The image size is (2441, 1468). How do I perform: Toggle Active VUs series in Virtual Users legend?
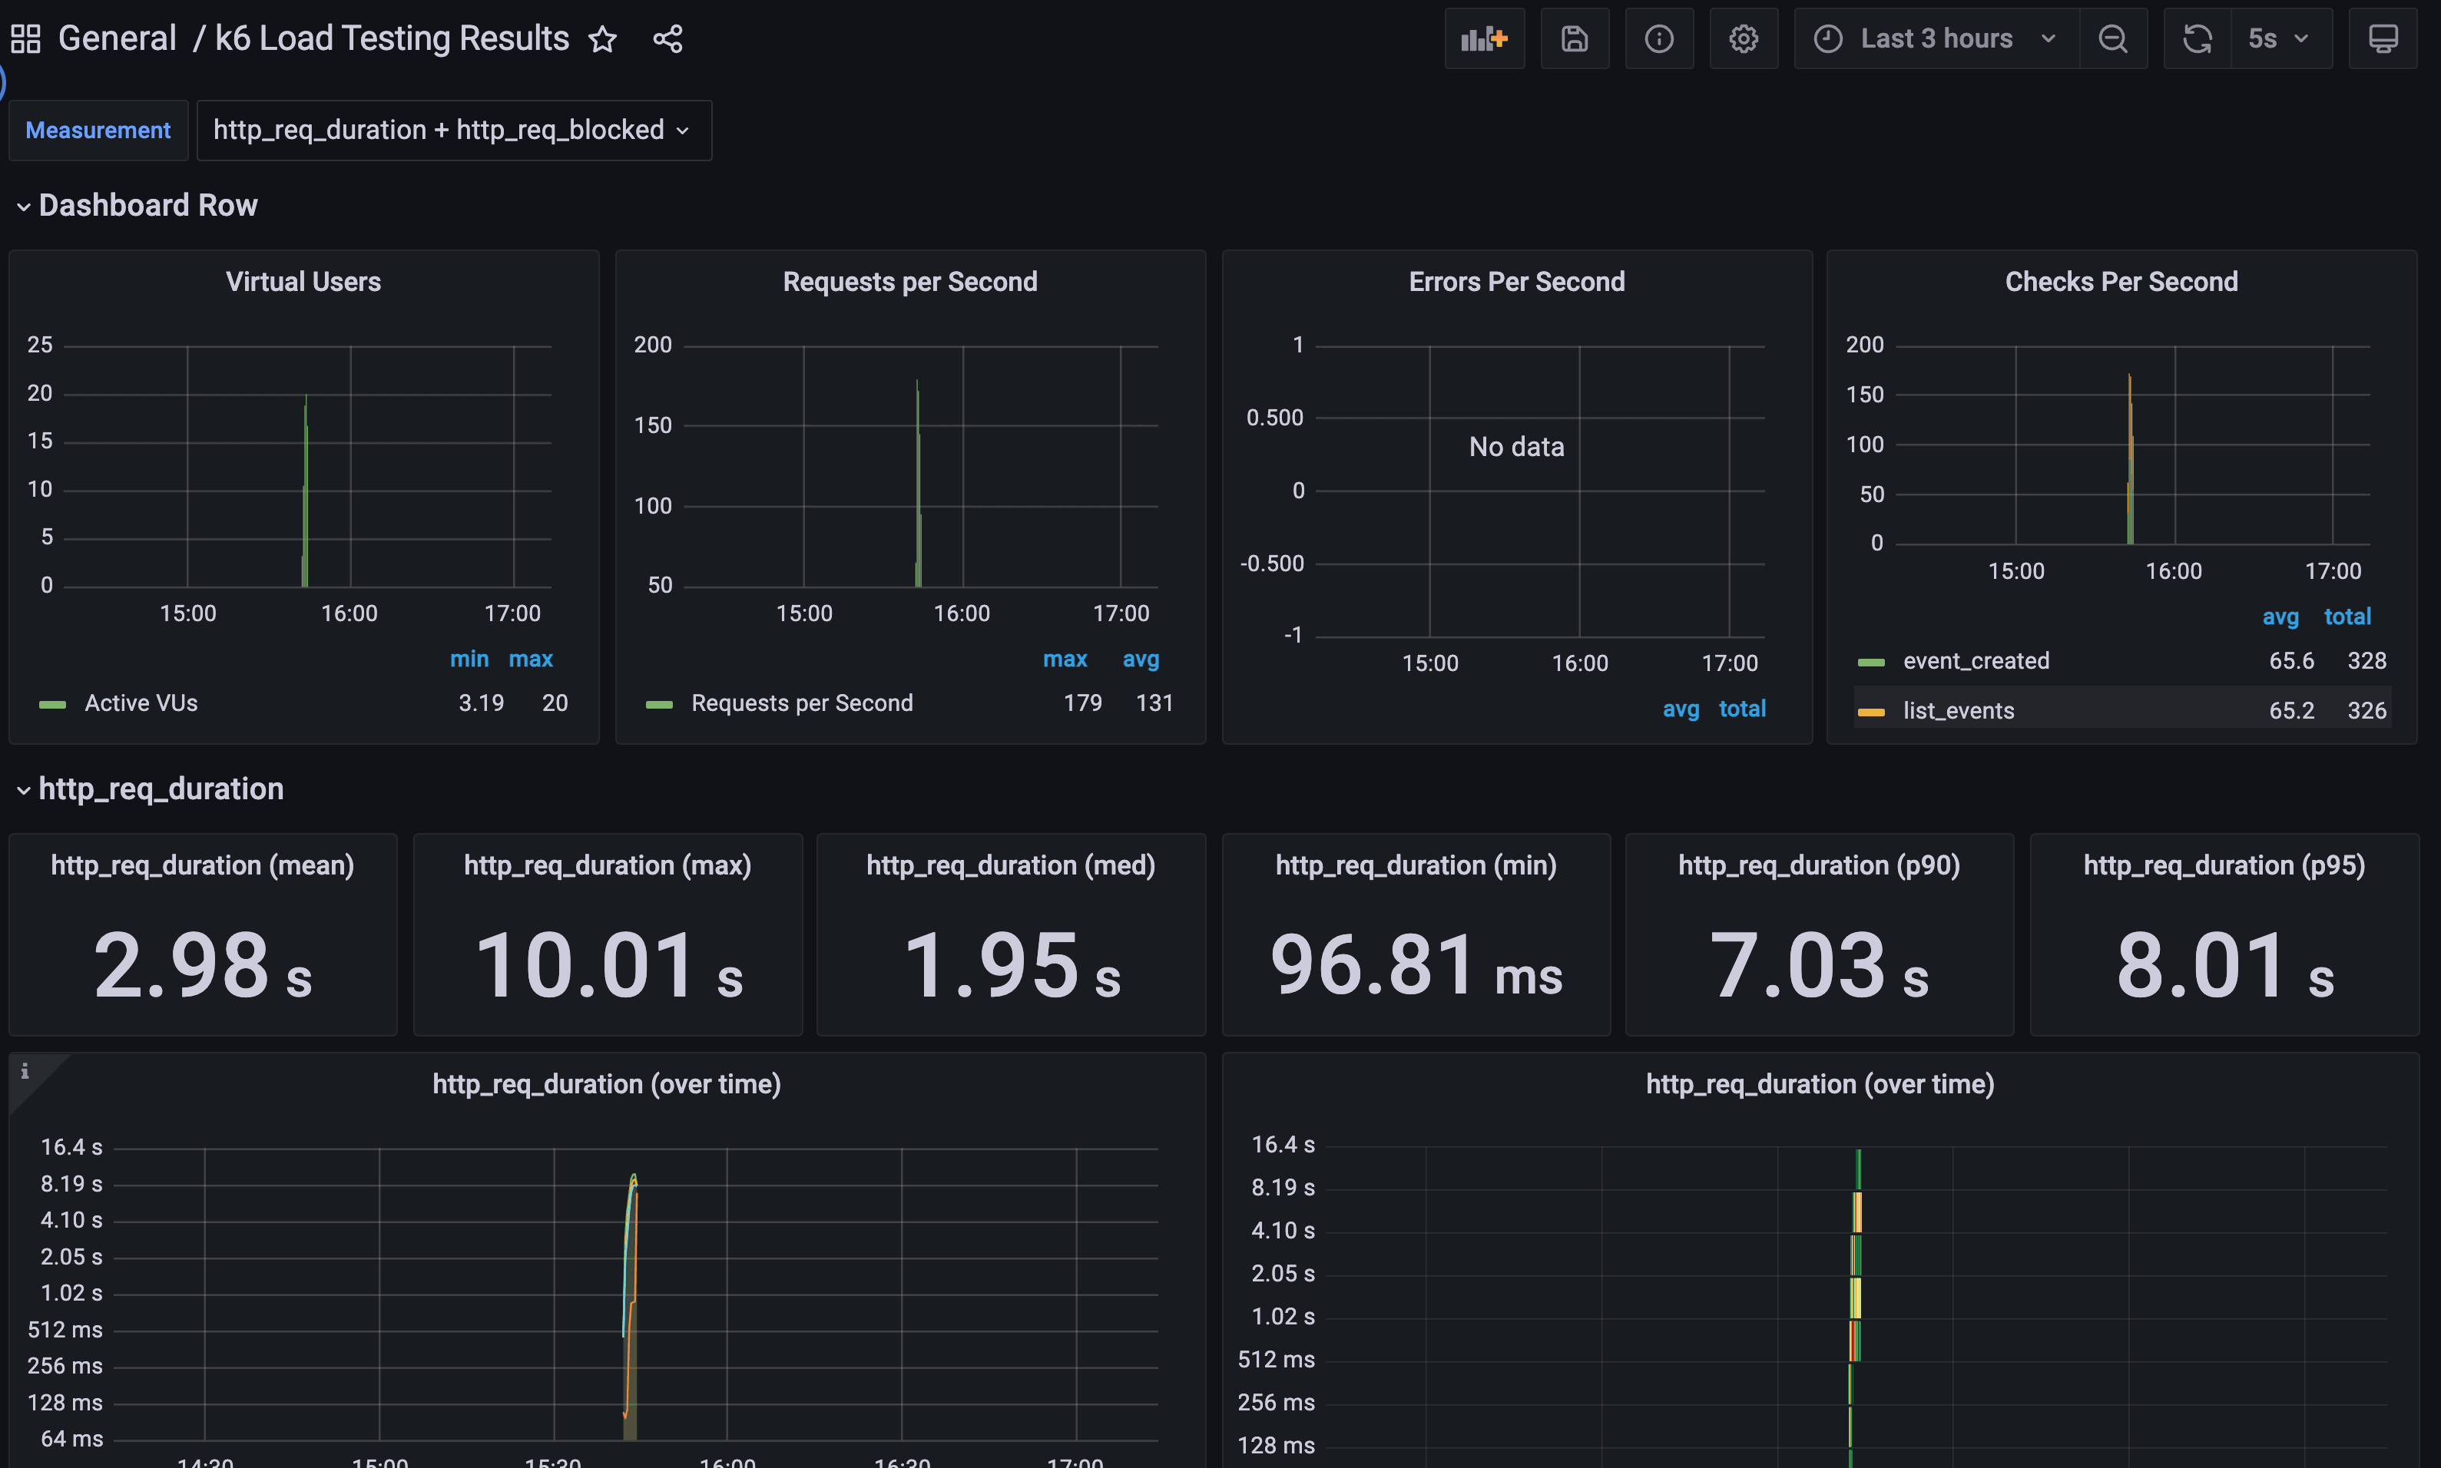(141, 703)
